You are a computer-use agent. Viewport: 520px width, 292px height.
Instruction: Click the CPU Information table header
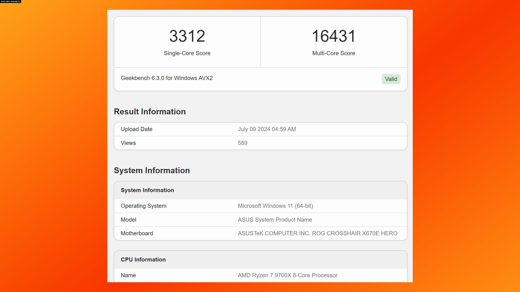143,260
